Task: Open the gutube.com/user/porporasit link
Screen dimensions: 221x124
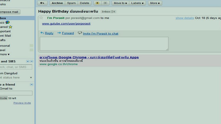Action: [66, 24]
